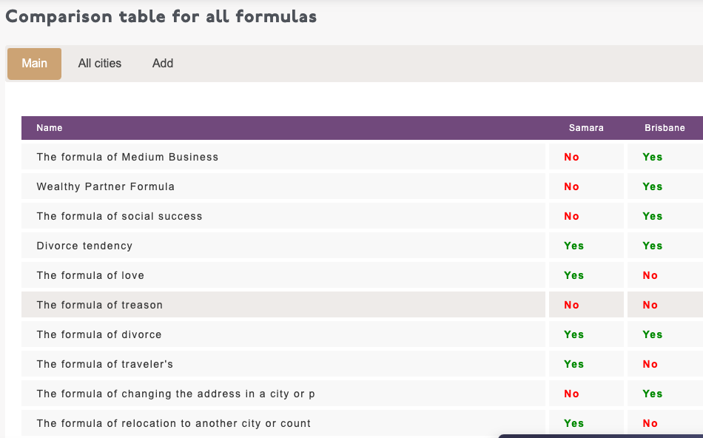Select the Add tab
Screen dimensions: 703x438
tap(163, 64)
